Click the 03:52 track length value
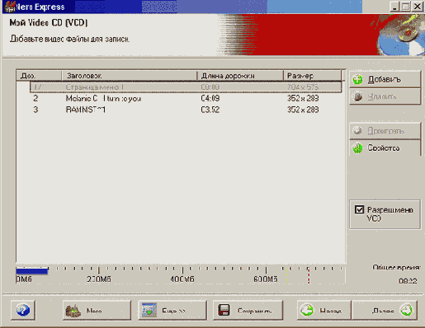This screenshot has width=425, height=328. pos(210,110)
